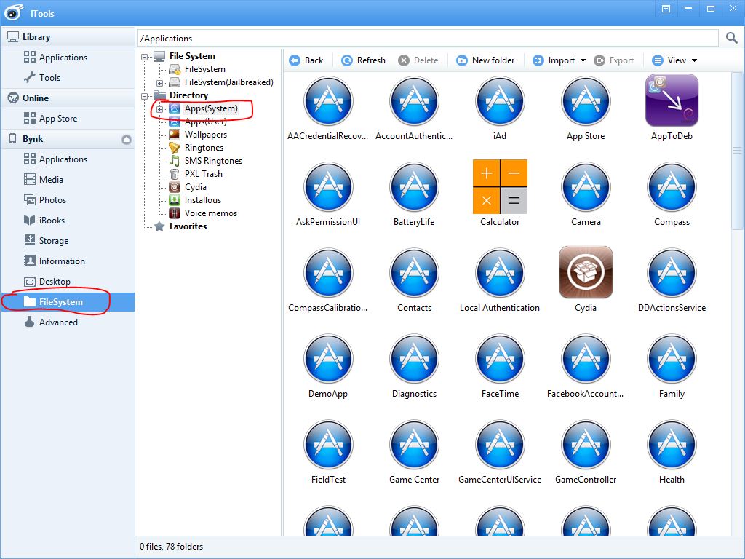Click the Delete toolbar button
The width and height of the screenshot is (745, 559).
418,60
